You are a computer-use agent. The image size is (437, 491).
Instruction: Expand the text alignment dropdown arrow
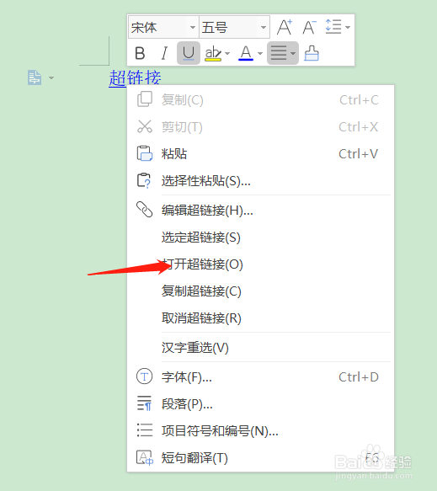click(x=293, y=53)
